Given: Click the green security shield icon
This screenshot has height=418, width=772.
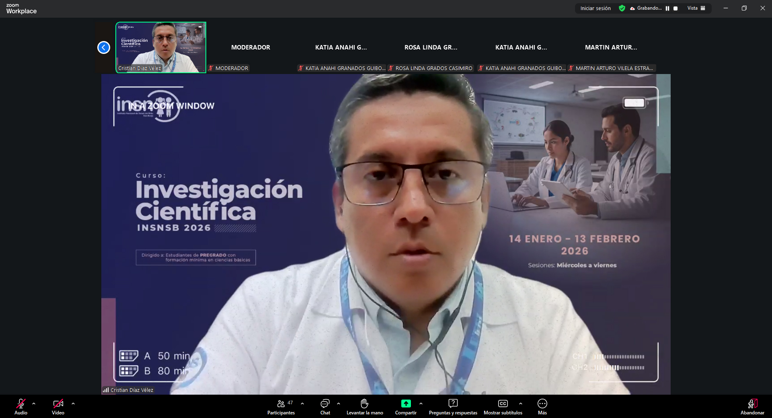Looking at the screenshot, I should (622, 8).
